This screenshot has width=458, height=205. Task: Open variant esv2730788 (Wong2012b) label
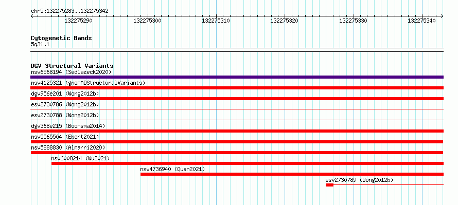65,115
